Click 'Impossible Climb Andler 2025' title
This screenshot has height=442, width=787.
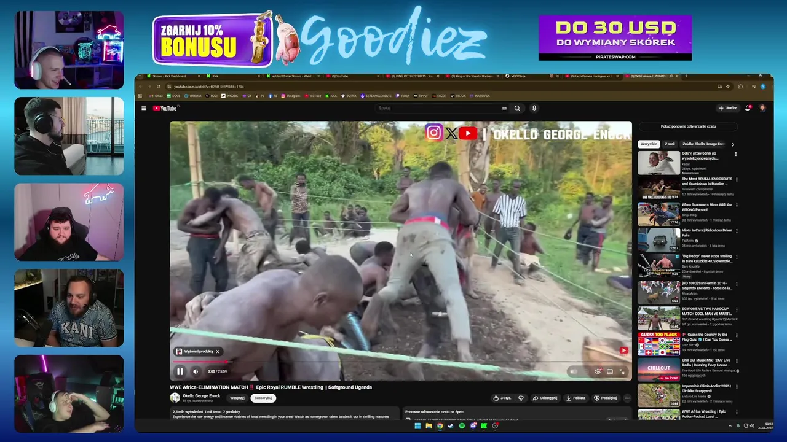pos(706,388)
